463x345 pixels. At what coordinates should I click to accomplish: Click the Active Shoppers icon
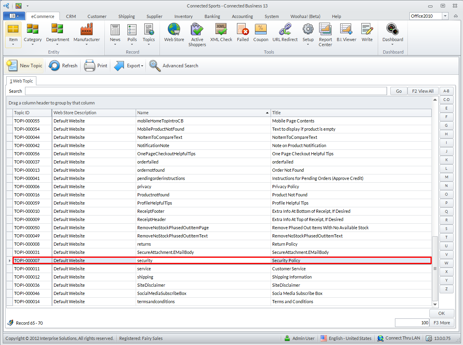pos(197,34)
